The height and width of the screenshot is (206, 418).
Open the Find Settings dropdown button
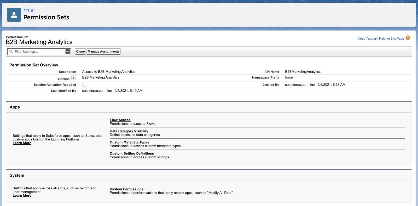click(x=68, y=52)
